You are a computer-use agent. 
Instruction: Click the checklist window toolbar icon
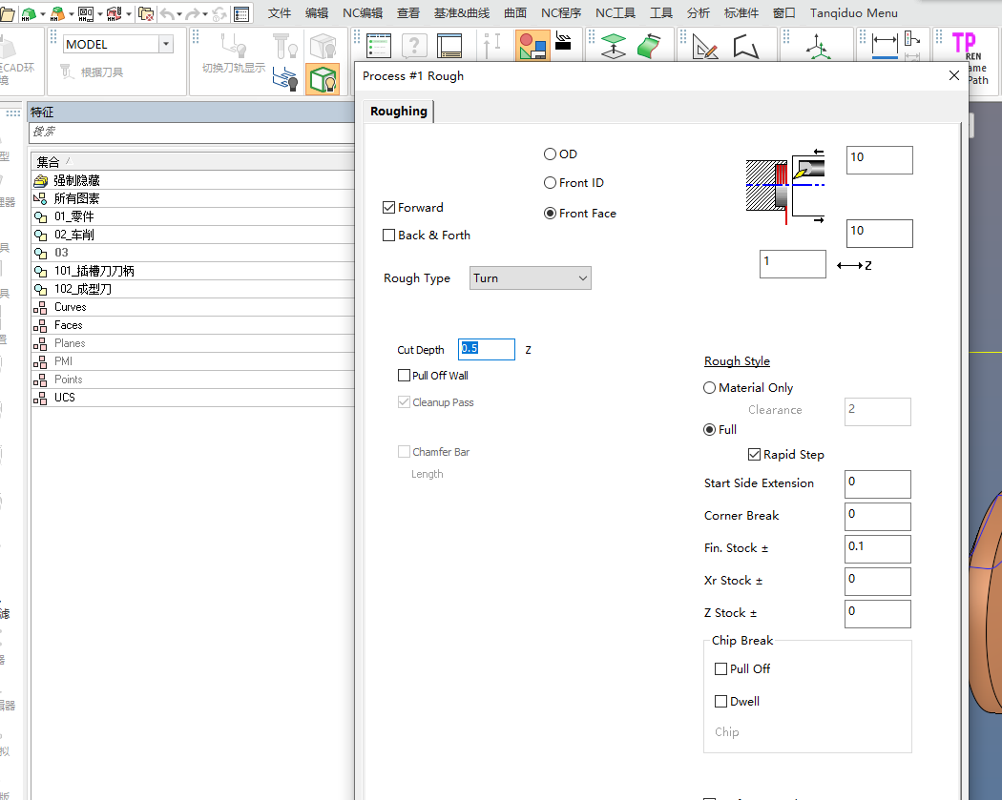point(378,46)
